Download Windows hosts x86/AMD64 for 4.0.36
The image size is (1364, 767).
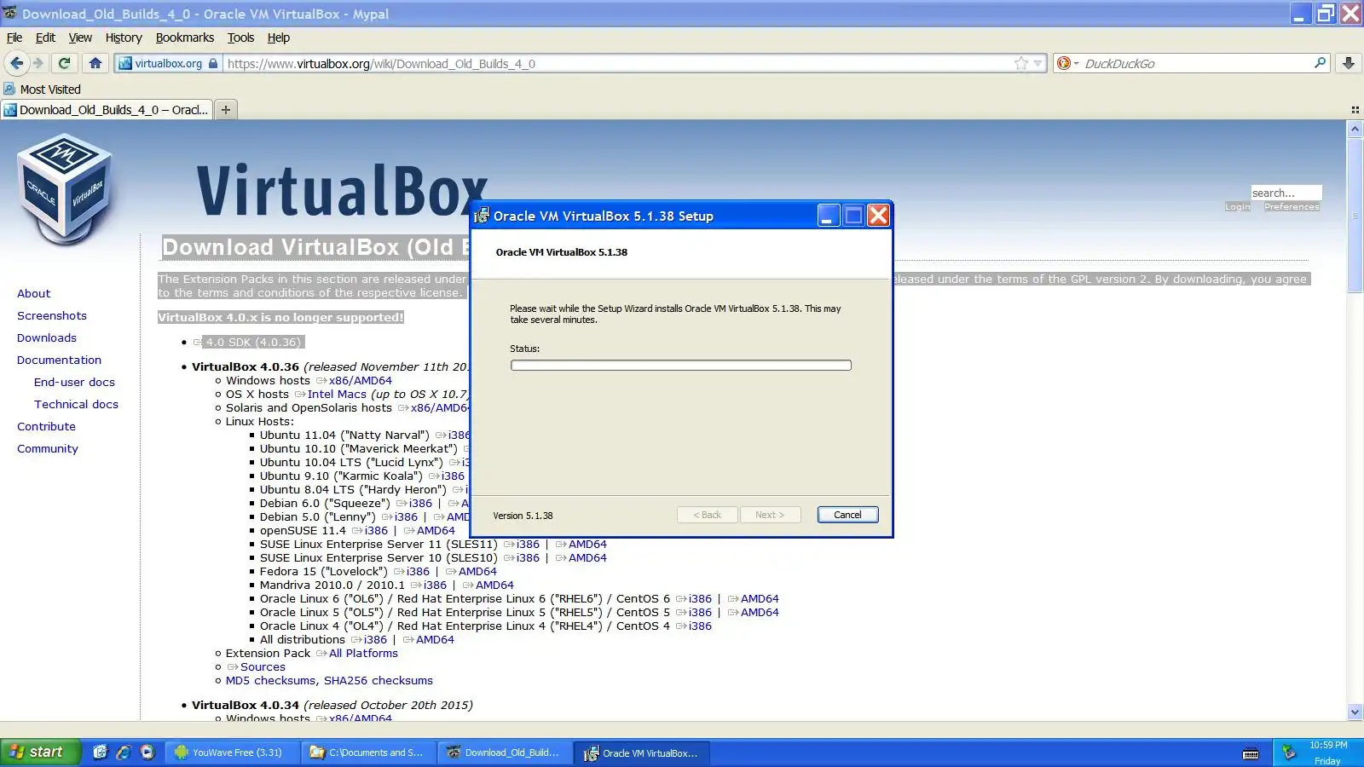[x=361, y=380]
